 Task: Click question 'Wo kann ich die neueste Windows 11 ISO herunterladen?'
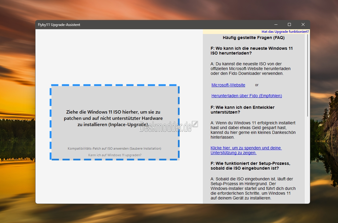point(251,51)
